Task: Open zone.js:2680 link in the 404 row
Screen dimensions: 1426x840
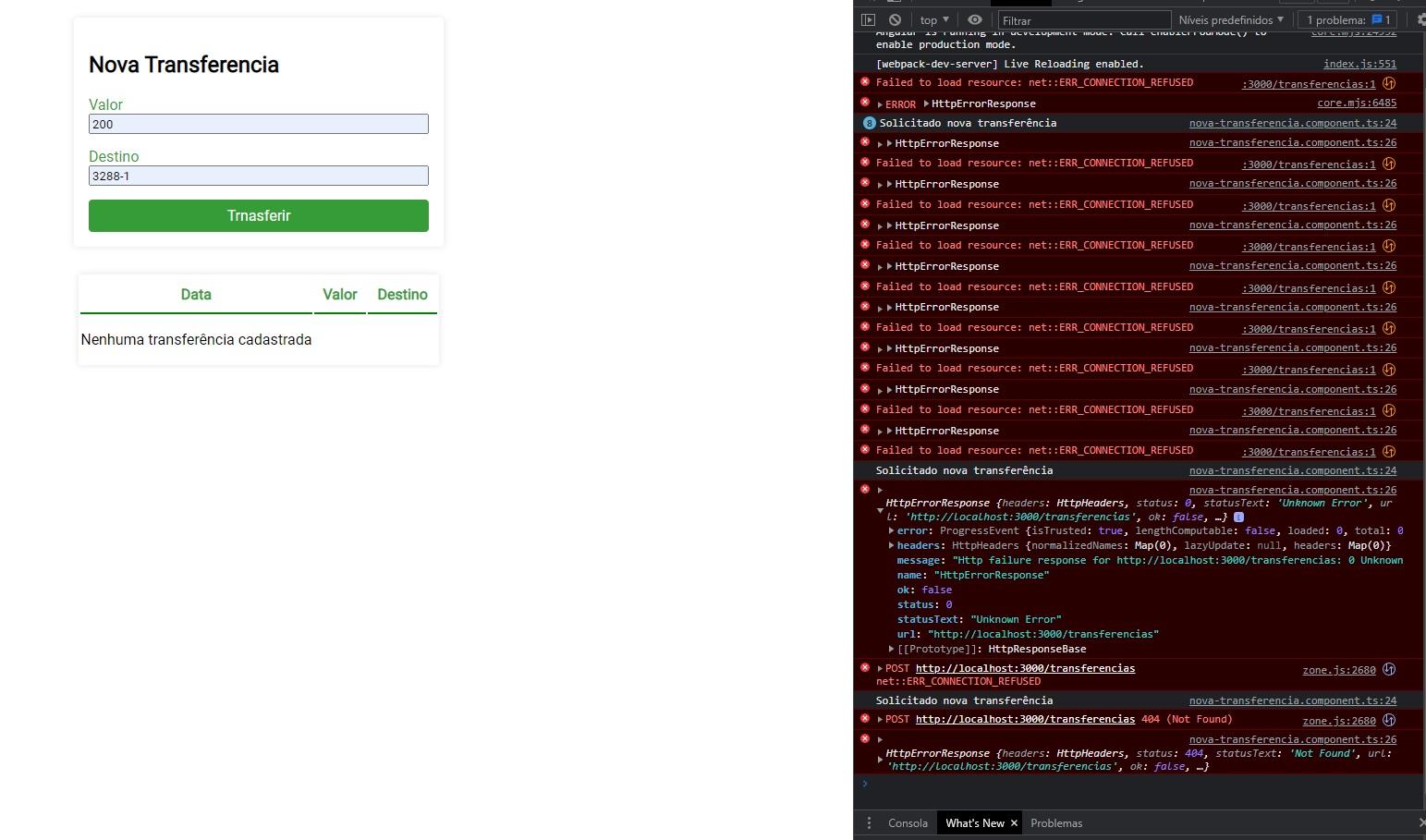Action: point(1339,721)
